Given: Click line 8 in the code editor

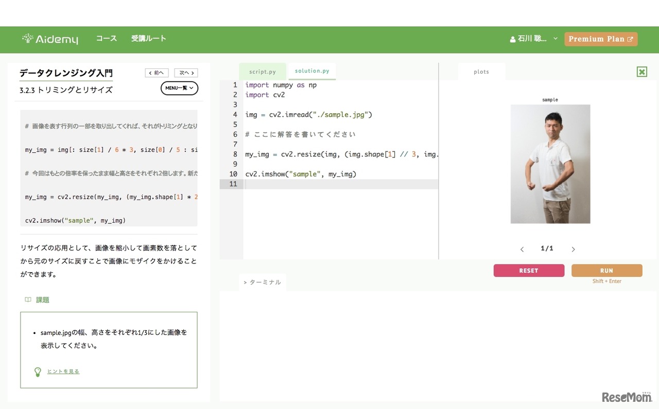Looking at the screenshot, I should pos(335,154).
